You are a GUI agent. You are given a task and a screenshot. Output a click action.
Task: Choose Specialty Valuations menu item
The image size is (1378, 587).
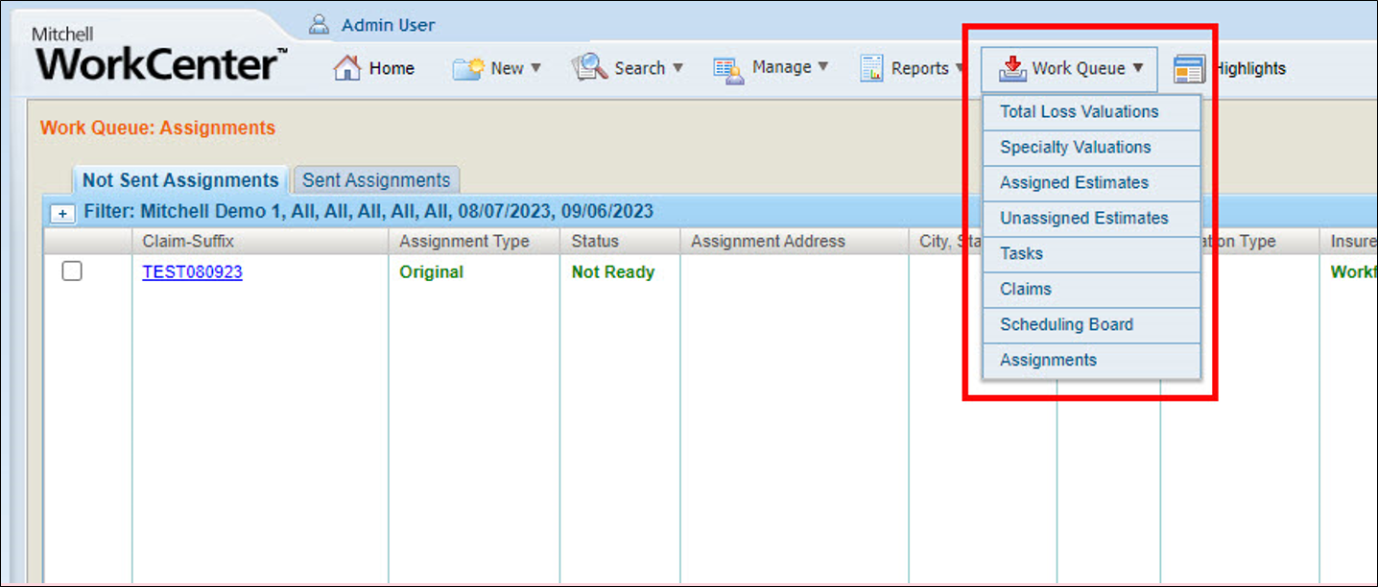tap(1092, 148)
